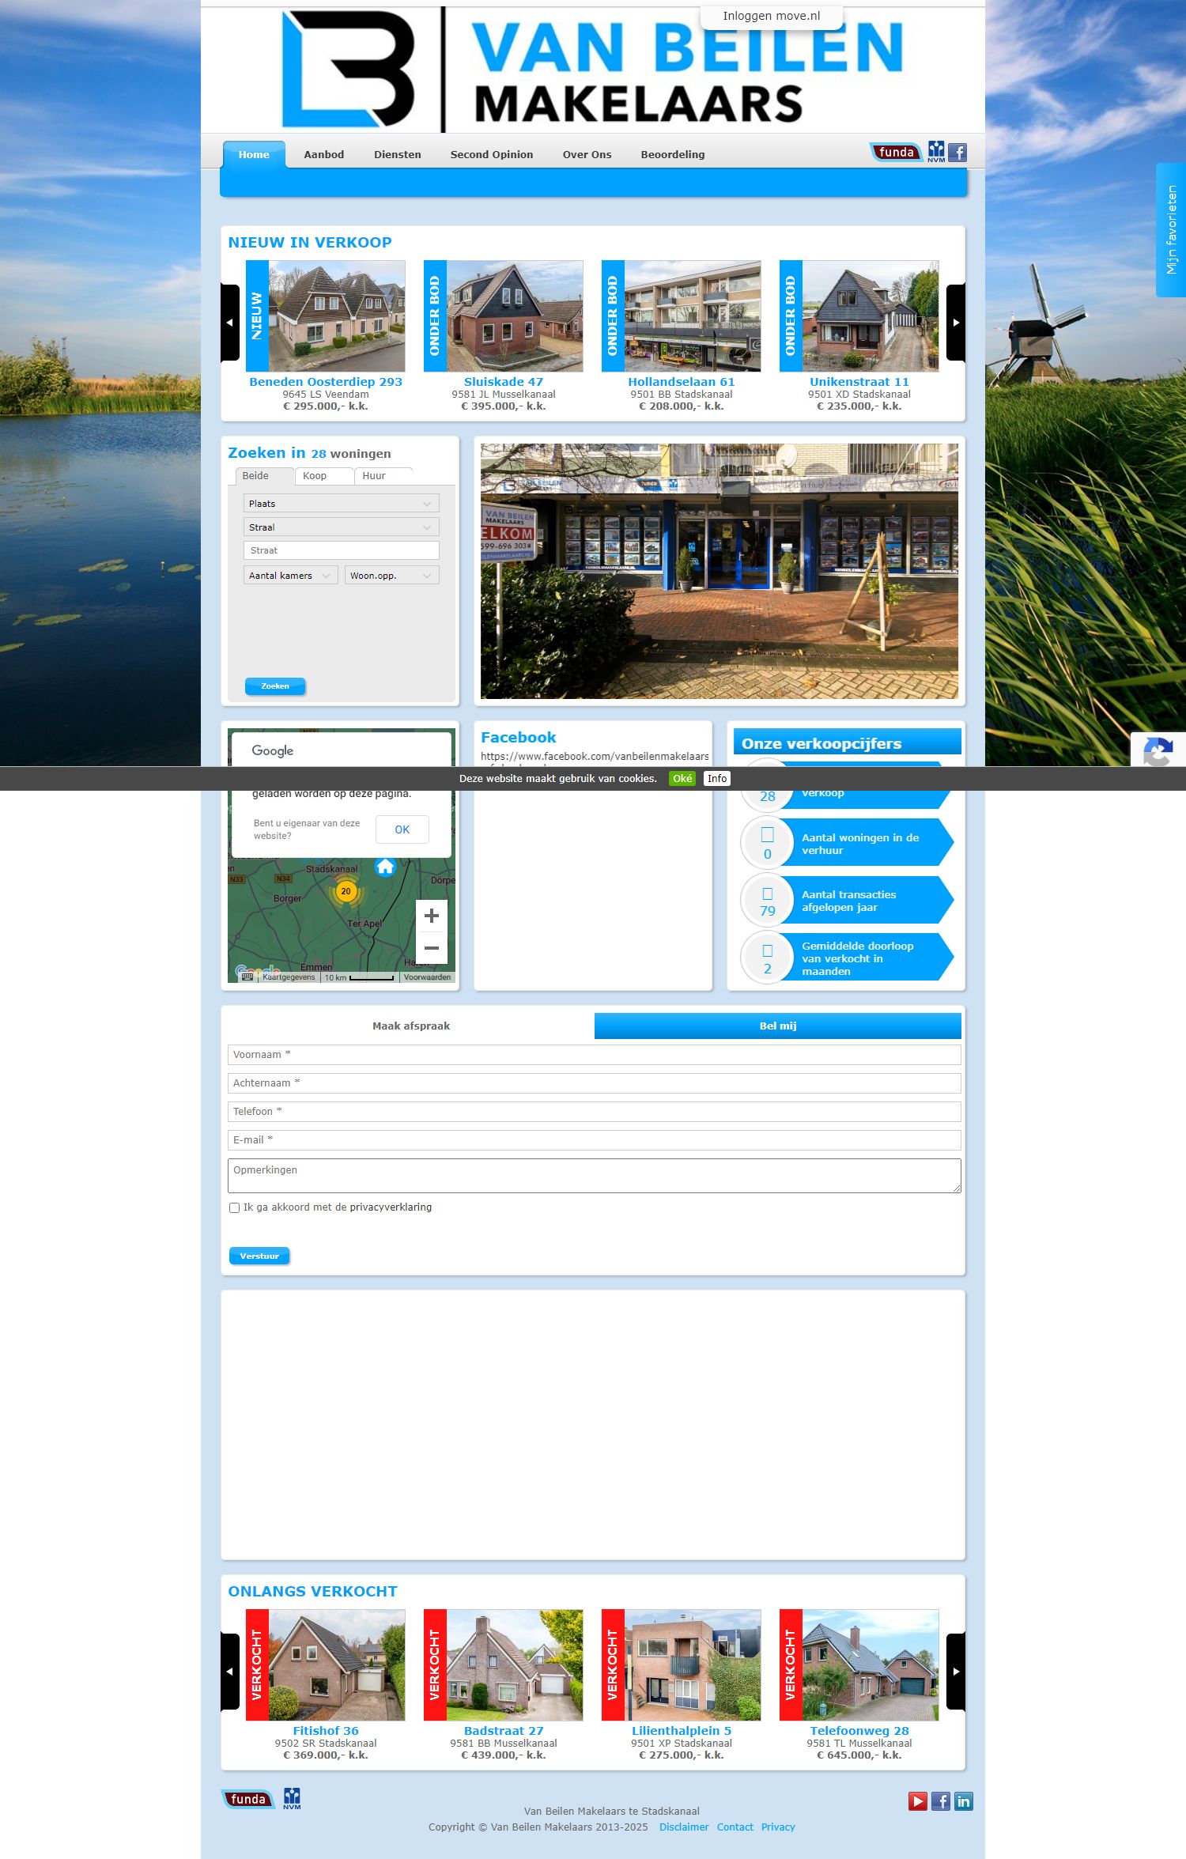
Task: Open the Lilienthalplein 5 sold listing link
Action: point(682,1731)
